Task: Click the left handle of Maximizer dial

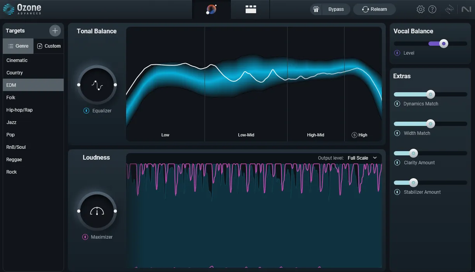Action: pos(79,211)
